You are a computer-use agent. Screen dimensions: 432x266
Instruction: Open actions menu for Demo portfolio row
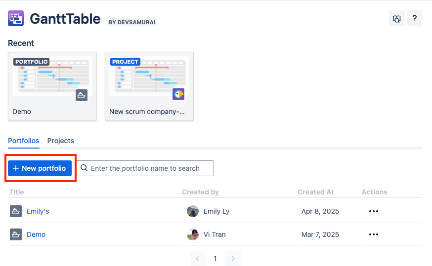[374, 234]
